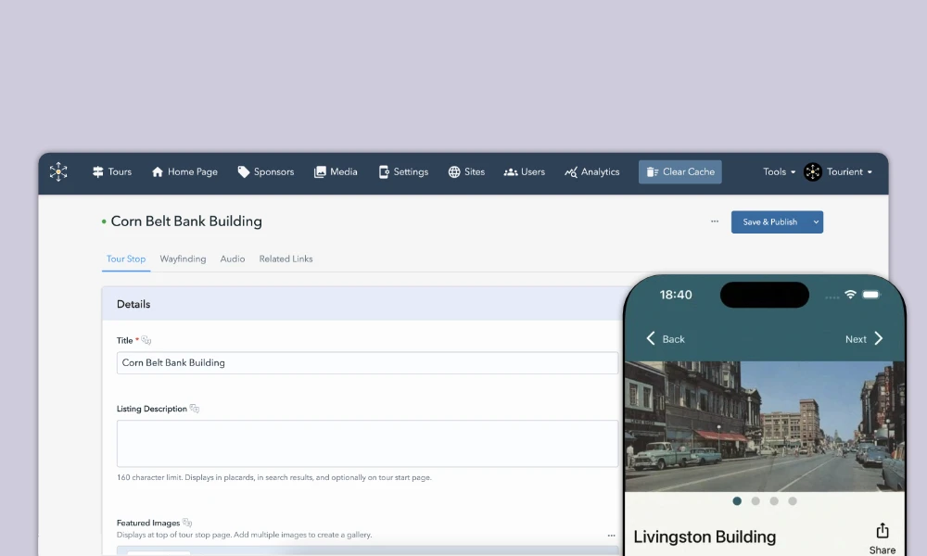The width and height of the screenshot is (927, 556).
Task: Click the Tours signpost icon
Action: pos(97,172)
